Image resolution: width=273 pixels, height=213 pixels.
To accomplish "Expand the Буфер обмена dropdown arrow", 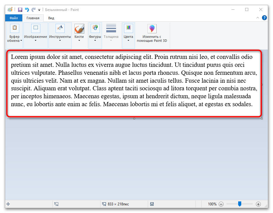I will (x=21, y=41).
